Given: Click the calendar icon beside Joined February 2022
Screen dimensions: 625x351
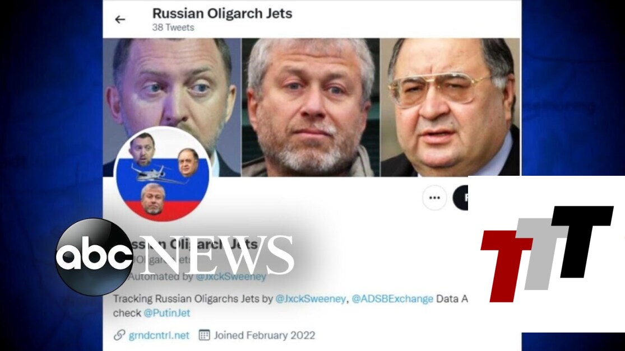Looking at the screenshot, I should tap(204, 335).
